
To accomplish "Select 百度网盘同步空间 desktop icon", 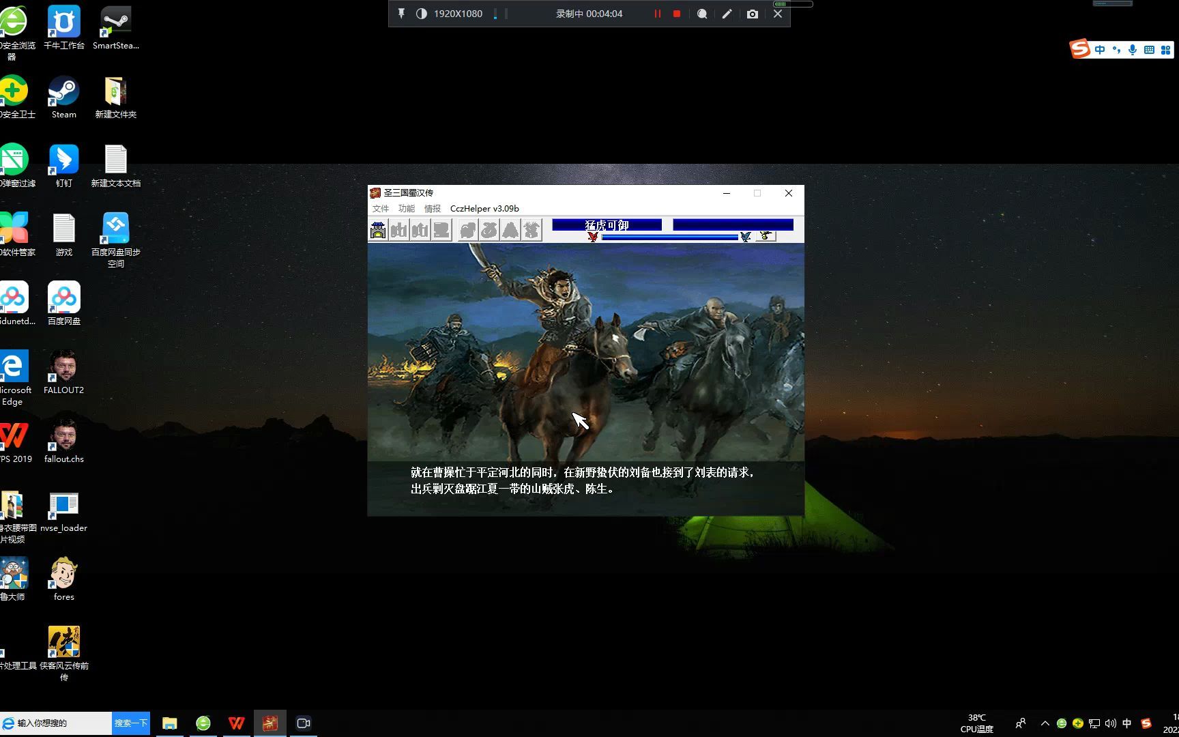I will [116, 240].
